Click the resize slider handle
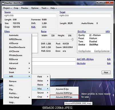 pos(72,39)
